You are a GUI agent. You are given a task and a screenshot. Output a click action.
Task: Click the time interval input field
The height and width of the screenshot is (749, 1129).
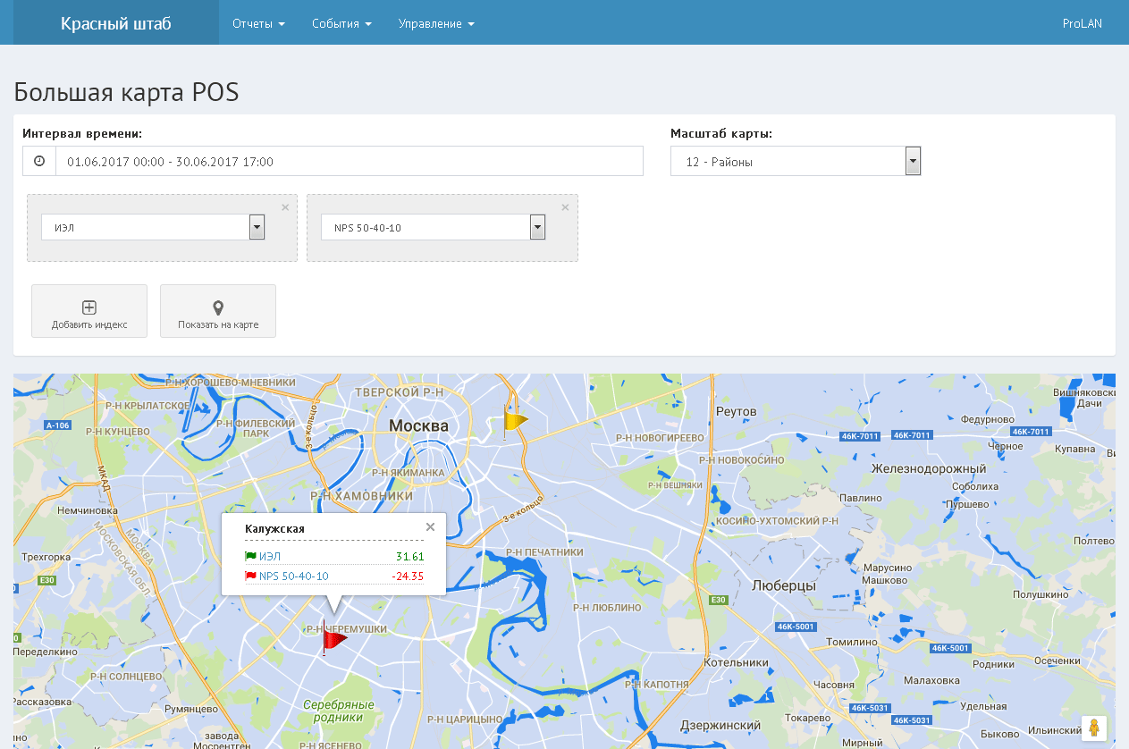[x=349, y=161]
